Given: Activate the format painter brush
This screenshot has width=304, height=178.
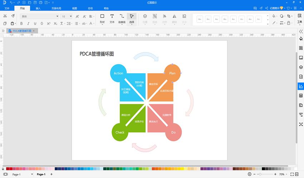Looking at the screenshot, I should (13, 16).
